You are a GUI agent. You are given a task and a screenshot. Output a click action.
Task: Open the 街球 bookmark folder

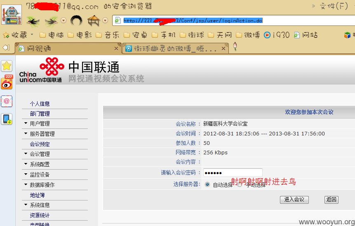(x=192, y=35)
